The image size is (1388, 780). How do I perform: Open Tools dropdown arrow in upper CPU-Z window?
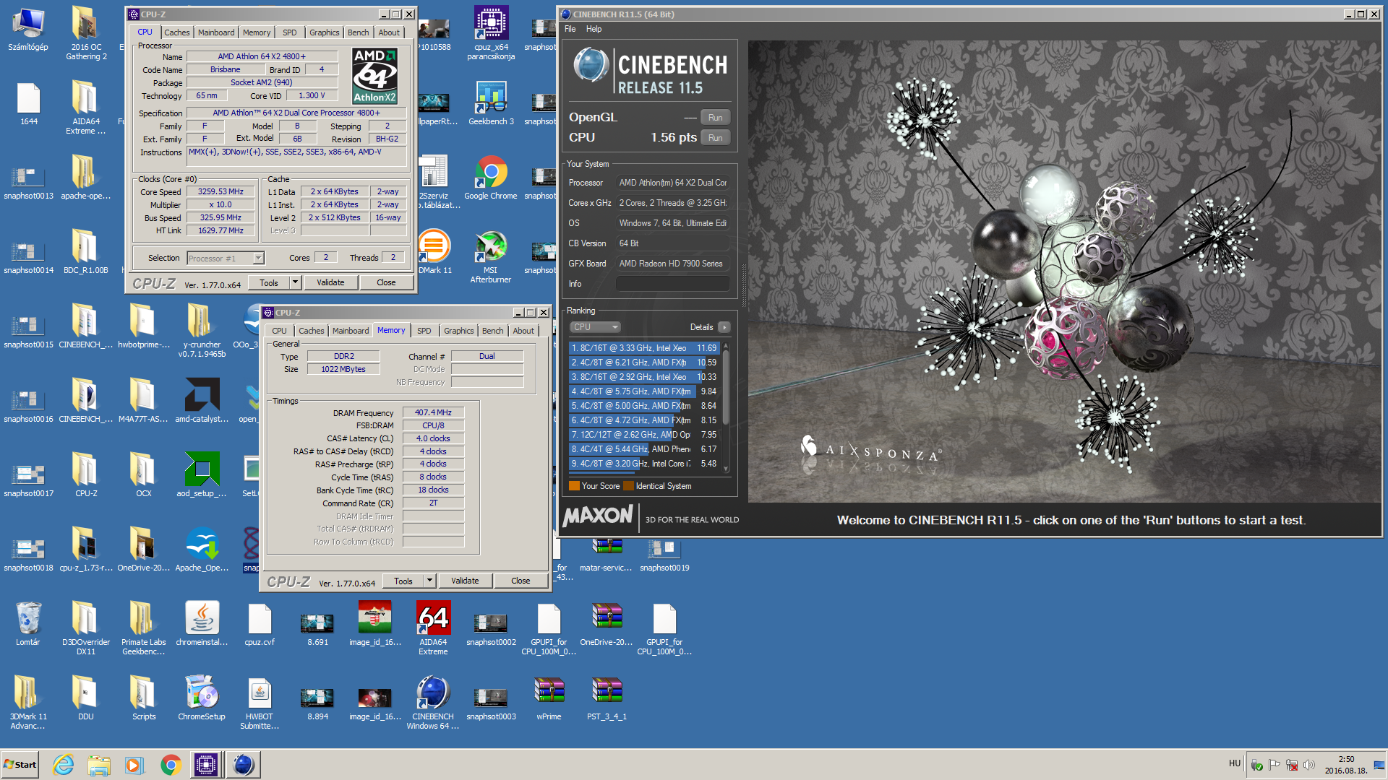[295, 283]
